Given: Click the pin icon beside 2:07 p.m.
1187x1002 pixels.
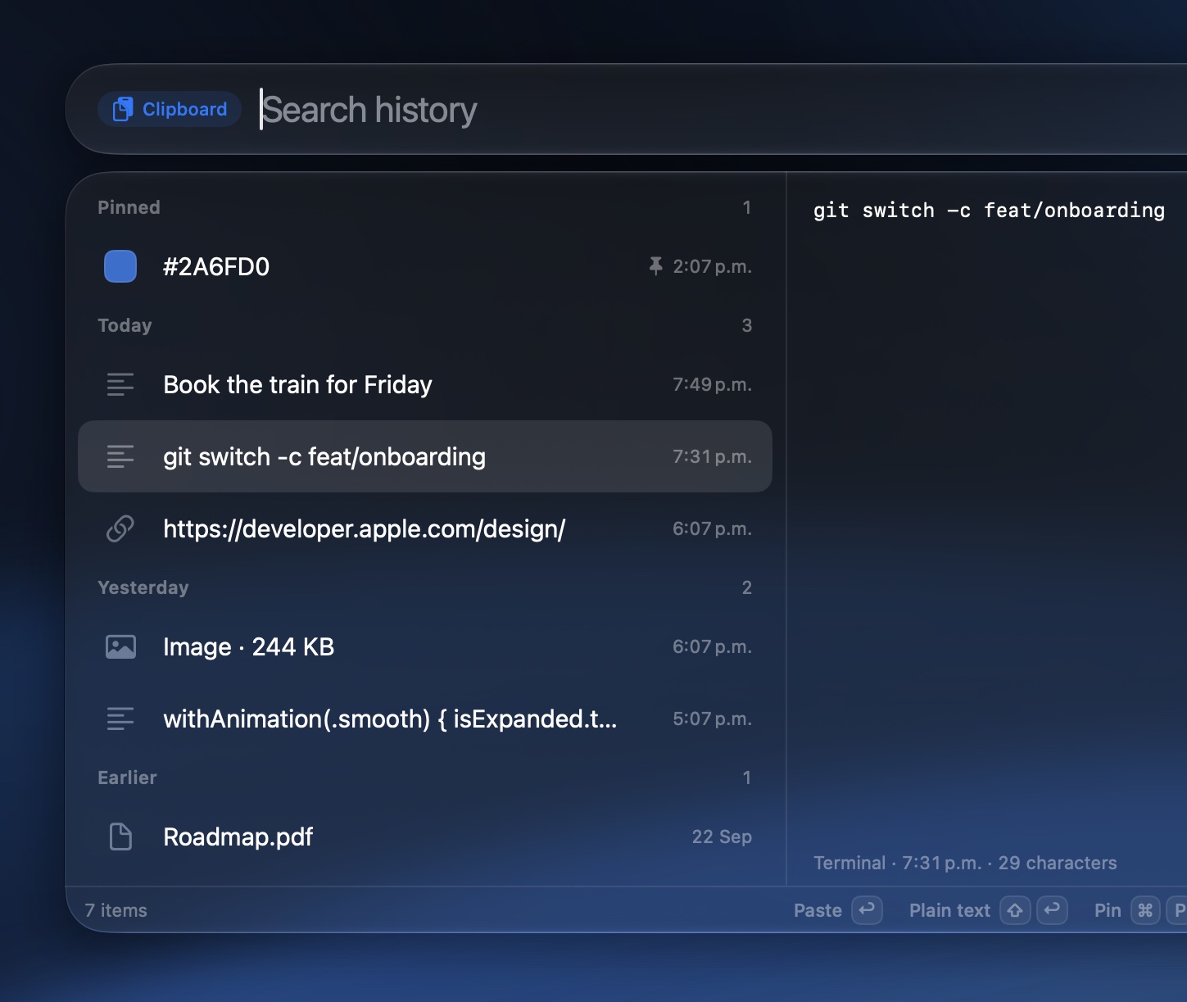Looking at the screenshot, I should pyautogui.click(x=655, y=266).
